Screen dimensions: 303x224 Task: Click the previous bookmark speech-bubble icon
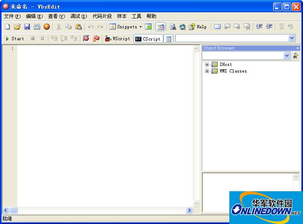(x=227, y=27)
